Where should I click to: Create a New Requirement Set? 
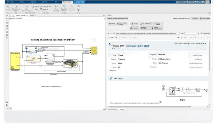27,8
